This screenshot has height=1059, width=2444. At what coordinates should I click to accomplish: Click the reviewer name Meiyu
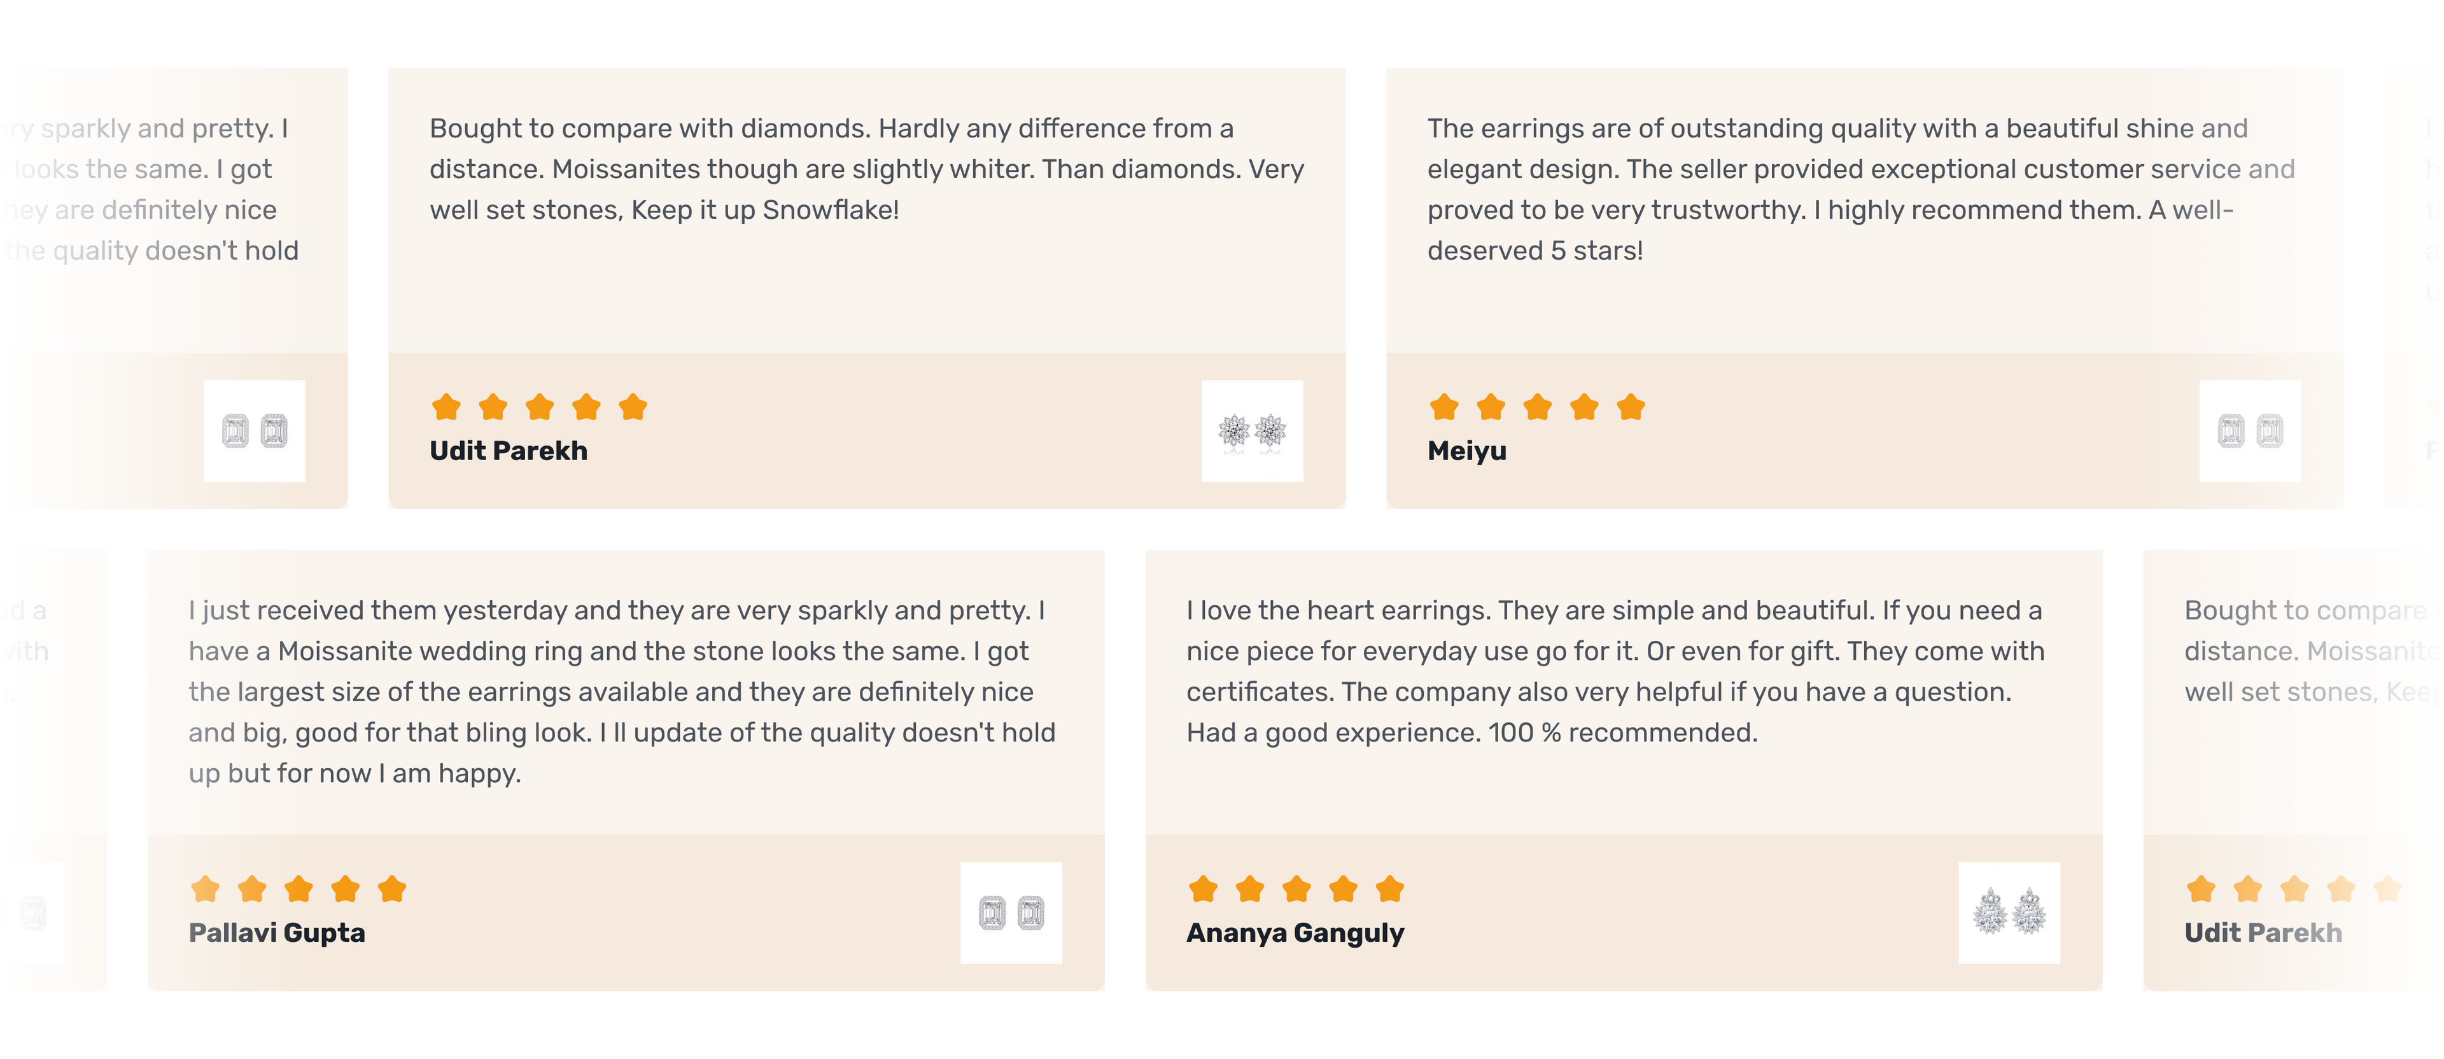(1467, 451)
